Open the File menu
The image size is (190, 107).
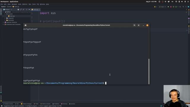click(2, 4)
